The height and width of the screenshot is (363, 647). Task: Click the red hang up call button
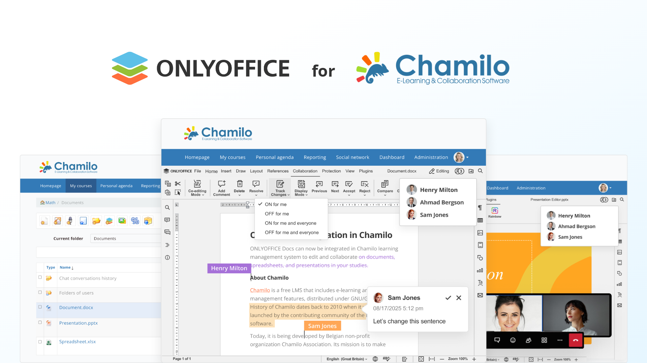[x=575, y=340]
